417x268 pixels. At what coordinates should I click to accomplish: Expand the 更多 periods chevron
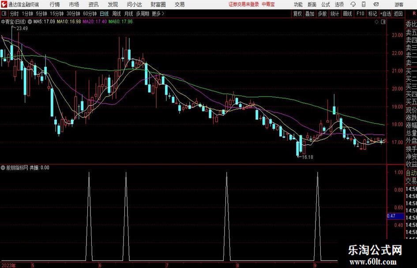click(163, 14)
